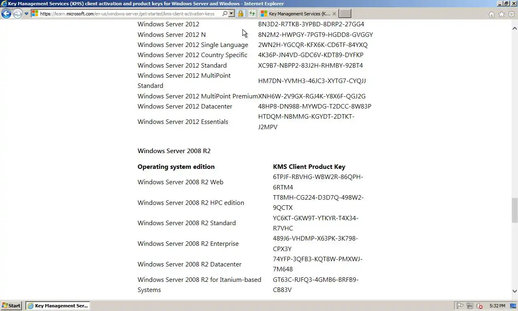The height and width of the screenshot is (311, 518).
Task: Click the browser Forward arrow
Action: (17, 13)
